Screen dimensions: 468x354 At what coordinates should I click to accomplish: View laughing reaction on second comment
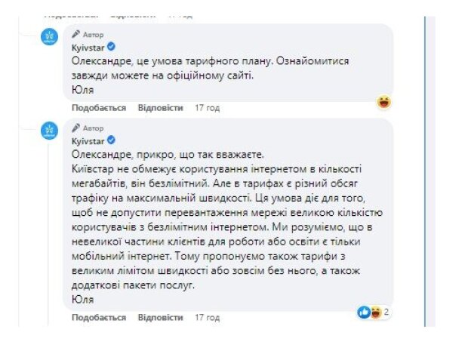click(x=376, y=312)
